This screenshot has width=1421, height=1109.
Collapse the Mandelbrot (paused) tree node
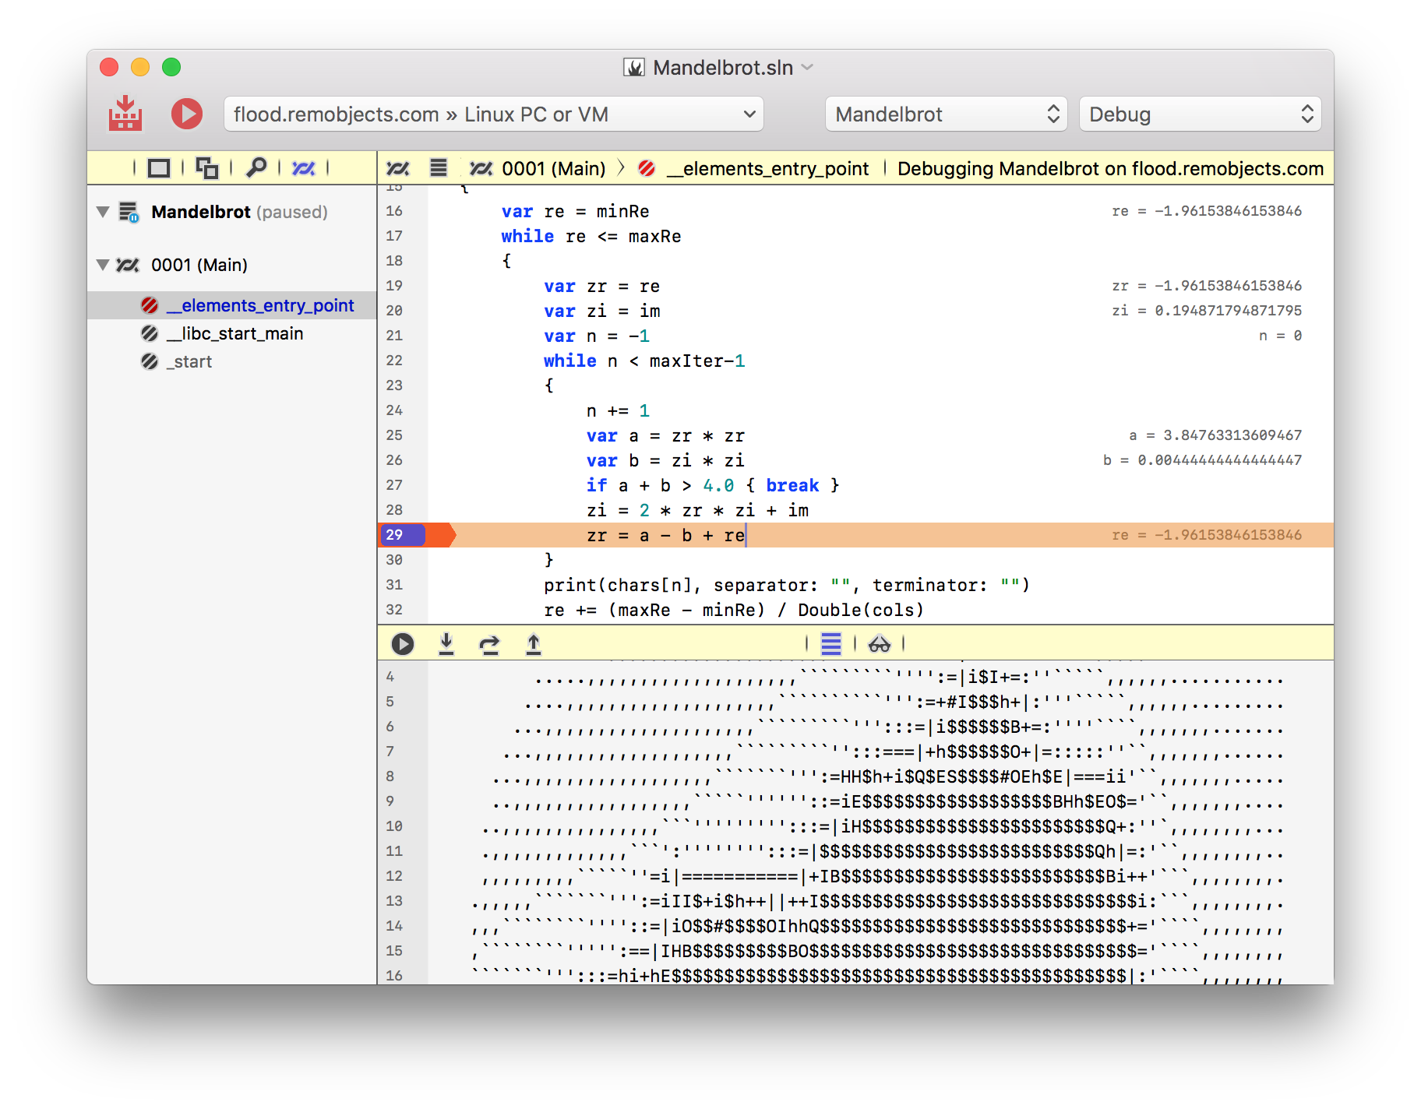tap(103, 212)
